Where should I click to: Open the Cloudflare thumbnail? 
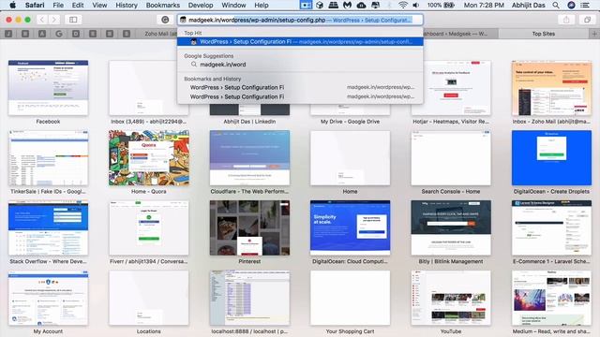click(249, 158)
